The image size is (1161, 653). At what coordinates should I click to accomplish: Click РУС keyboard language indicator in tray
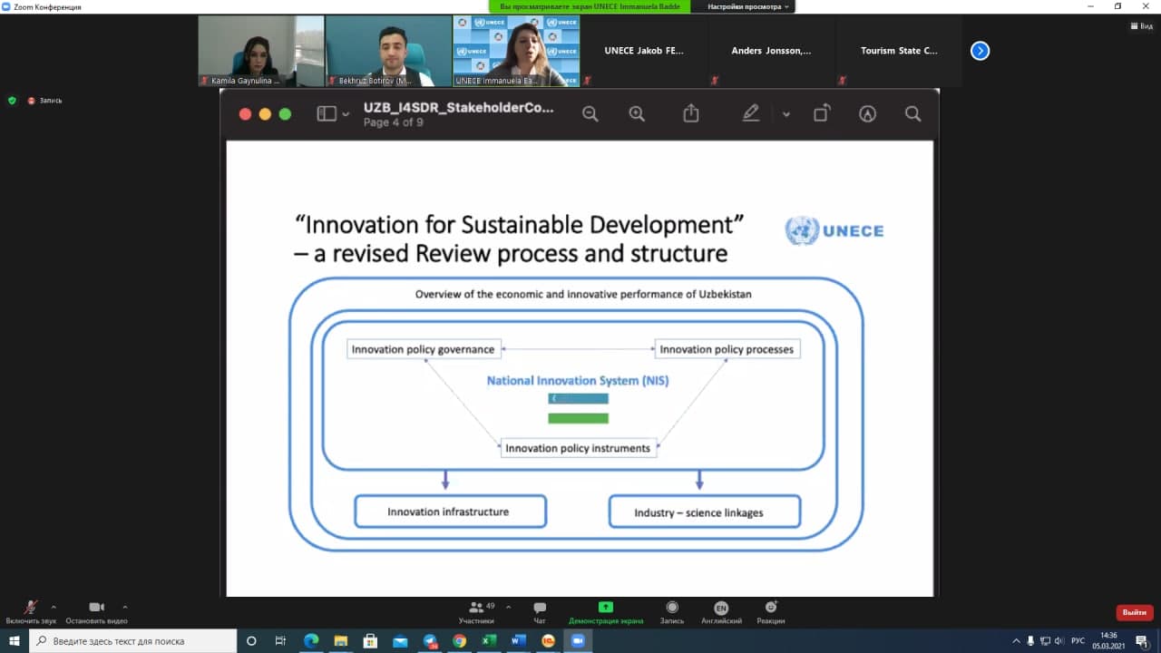(x=1078, y=641)
